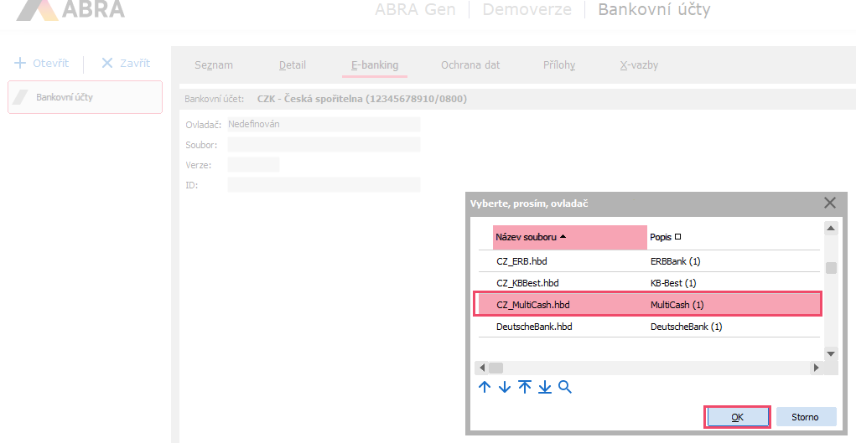The image size is (856, 443).
Task: Click the Ovladač field showing Nedefinován
Action: 324,125
